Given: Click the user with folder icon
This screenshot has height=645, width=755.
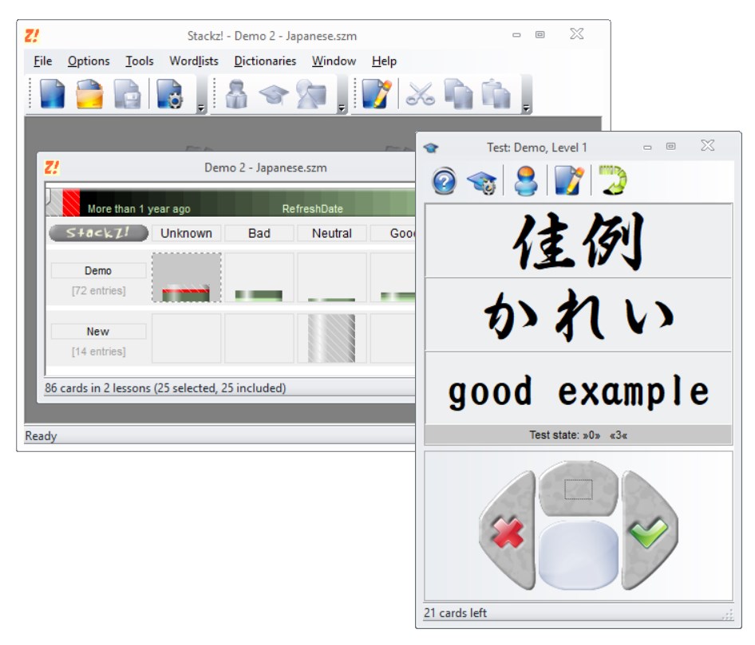Looking at the screenshot, I should point(311,94).
